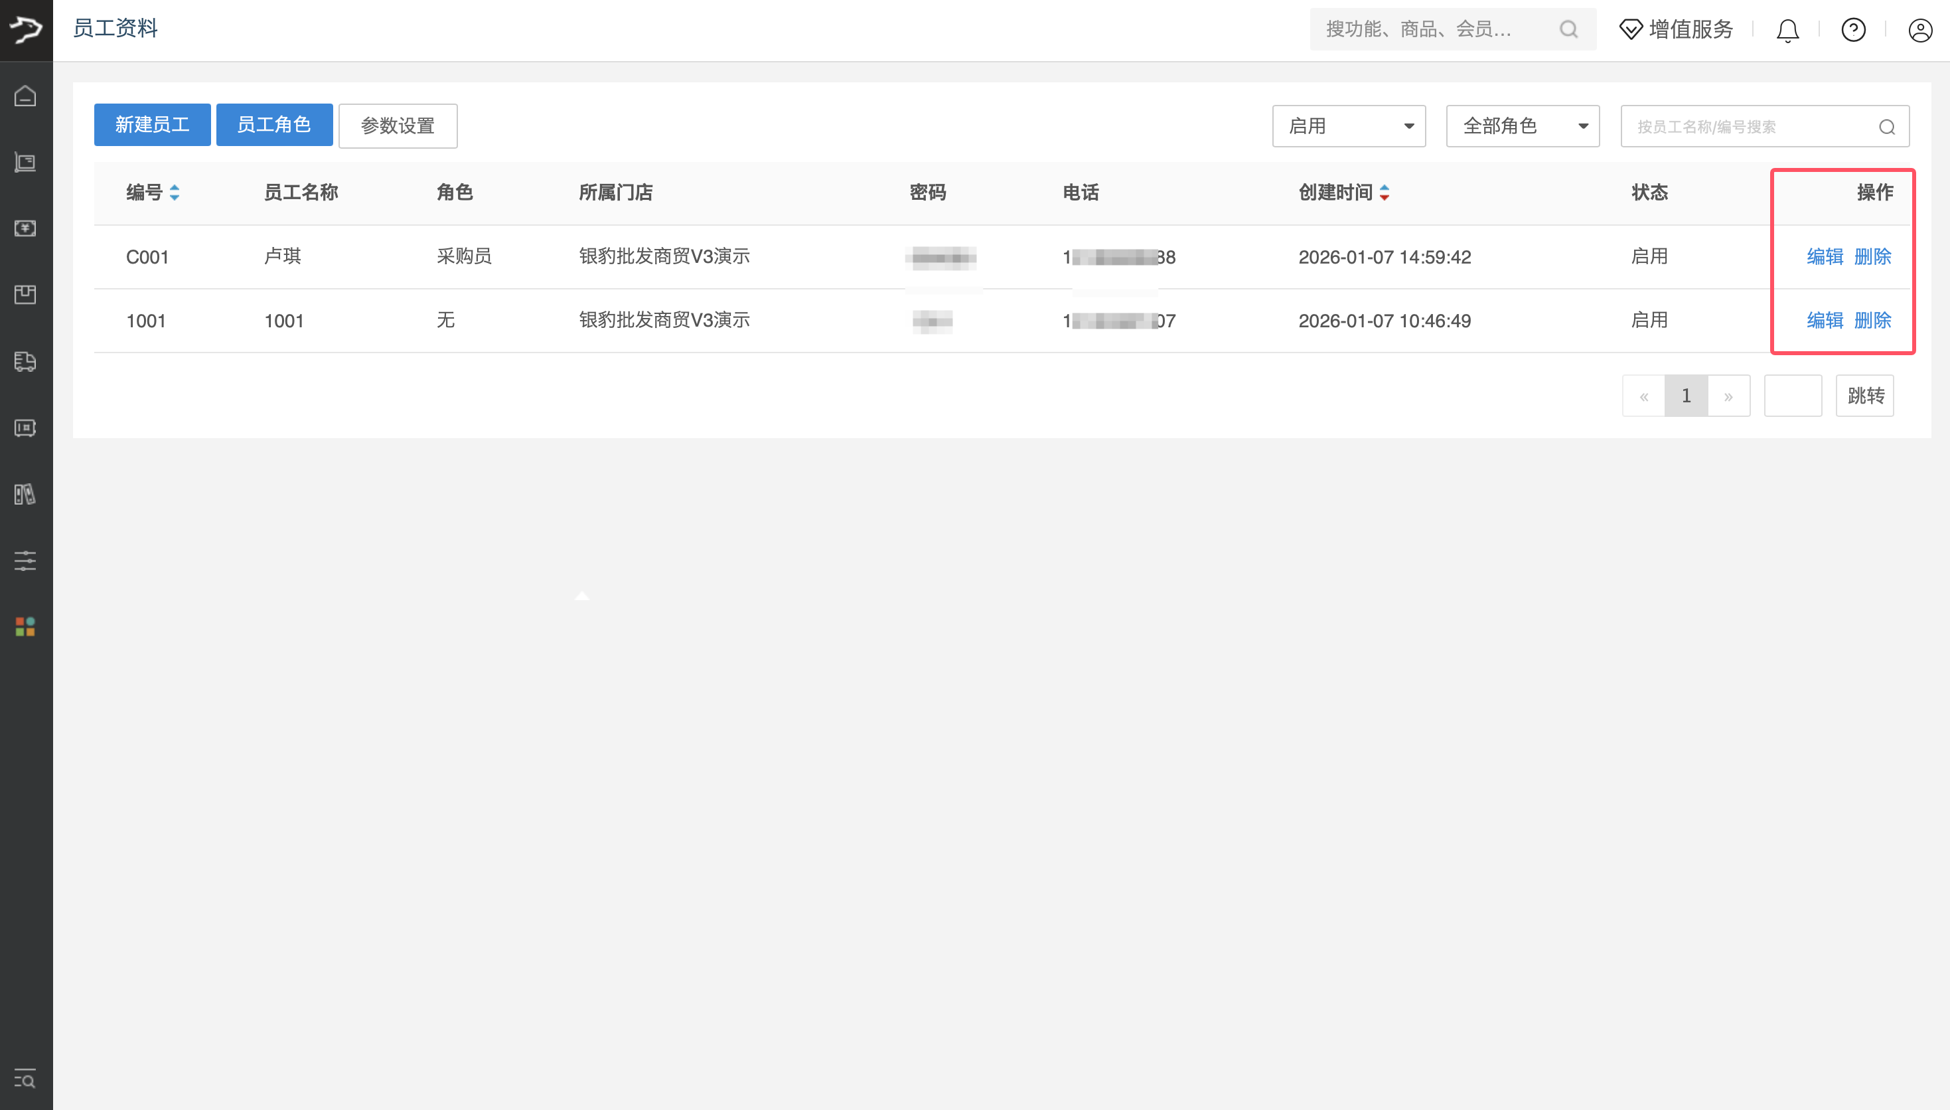The height and width of the screenshot is (1110, 1950).
Task: Open 参数设置 settings
Action: point(397,125)
